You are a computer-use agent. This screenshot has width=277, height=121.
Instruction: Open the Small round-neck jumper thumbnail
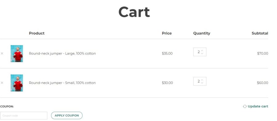pos(17,83)
